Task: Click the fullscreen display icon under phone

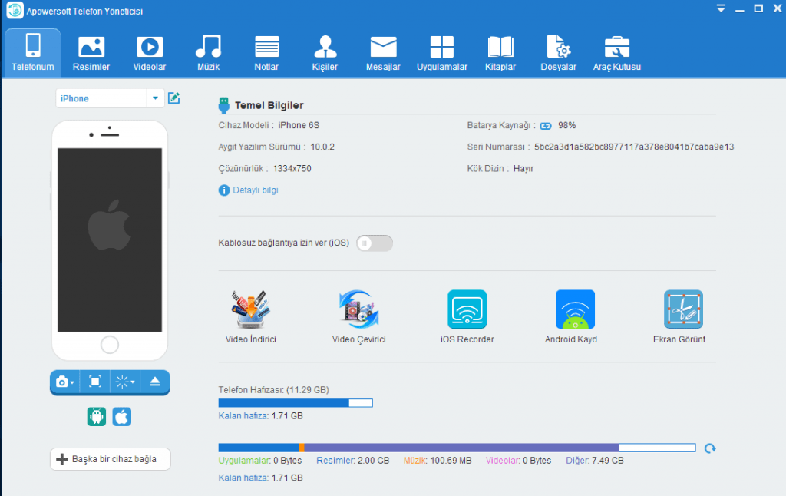Action: coord(95,382)
